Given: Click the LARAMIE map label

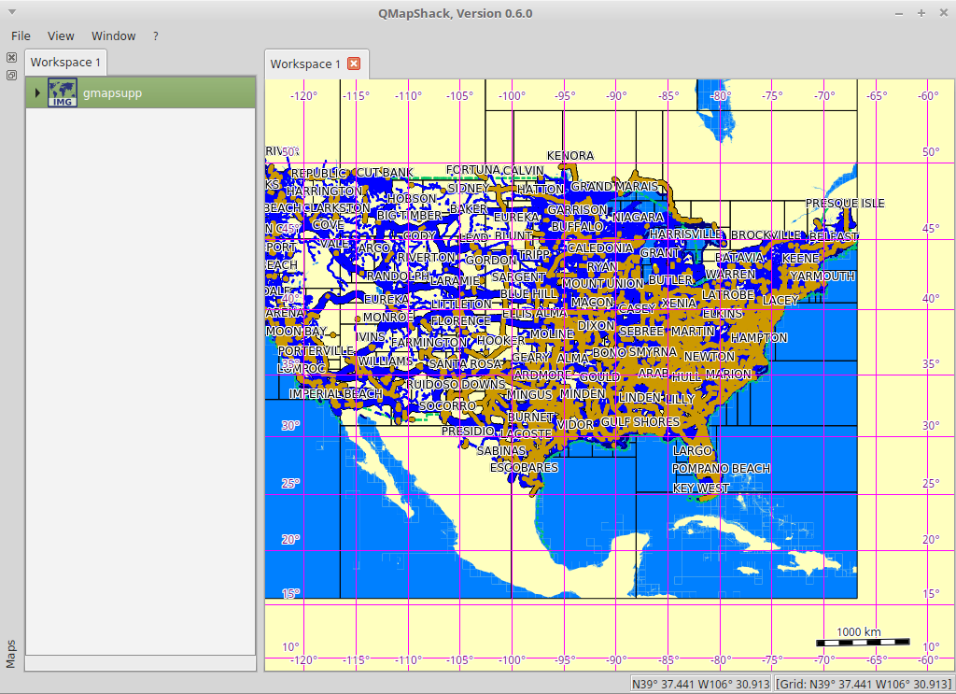Looking at the screenshot, I should click(x=456, y=281).
